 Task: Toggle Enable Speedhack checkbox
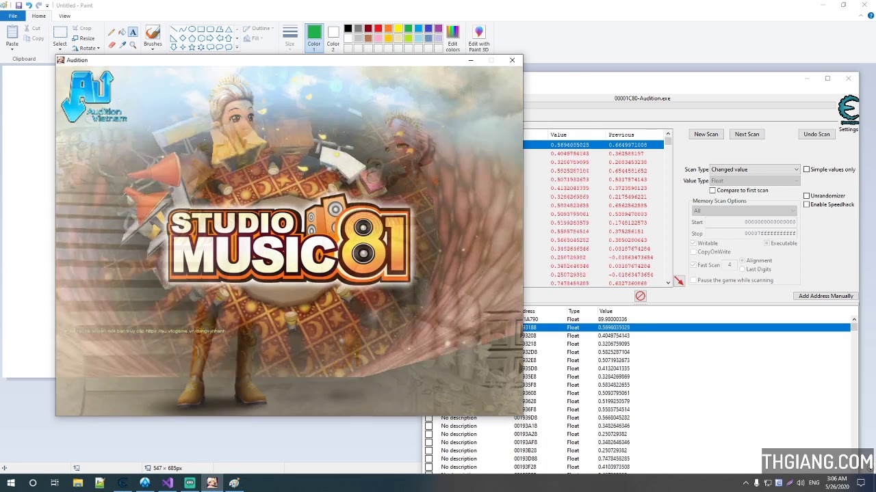pyautogui.click(x=806, y=204)
